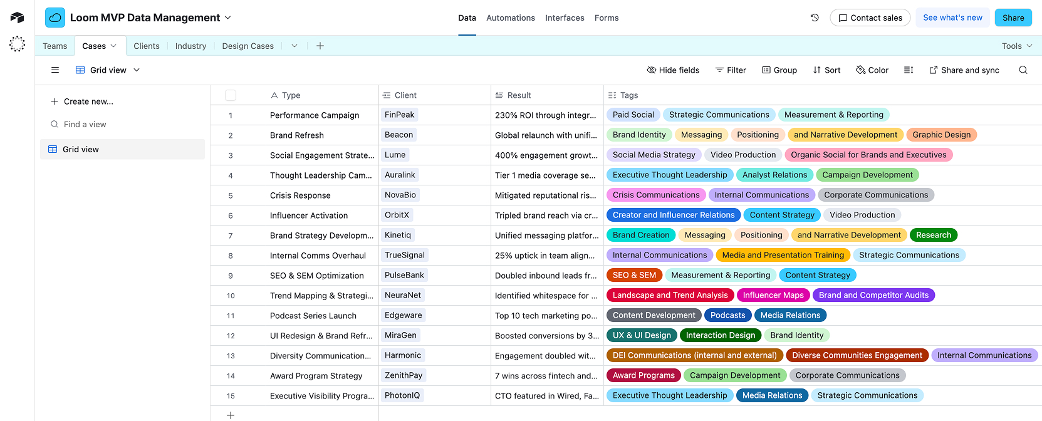Open the search magnifier icon

pos(1023,70)
